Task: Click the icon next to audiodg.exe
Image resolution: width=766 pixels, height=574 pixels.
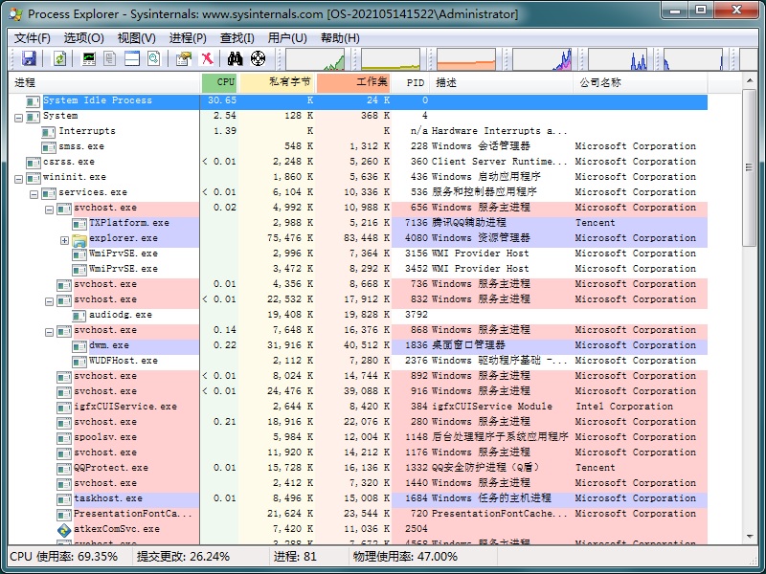Action: (79, 316)
